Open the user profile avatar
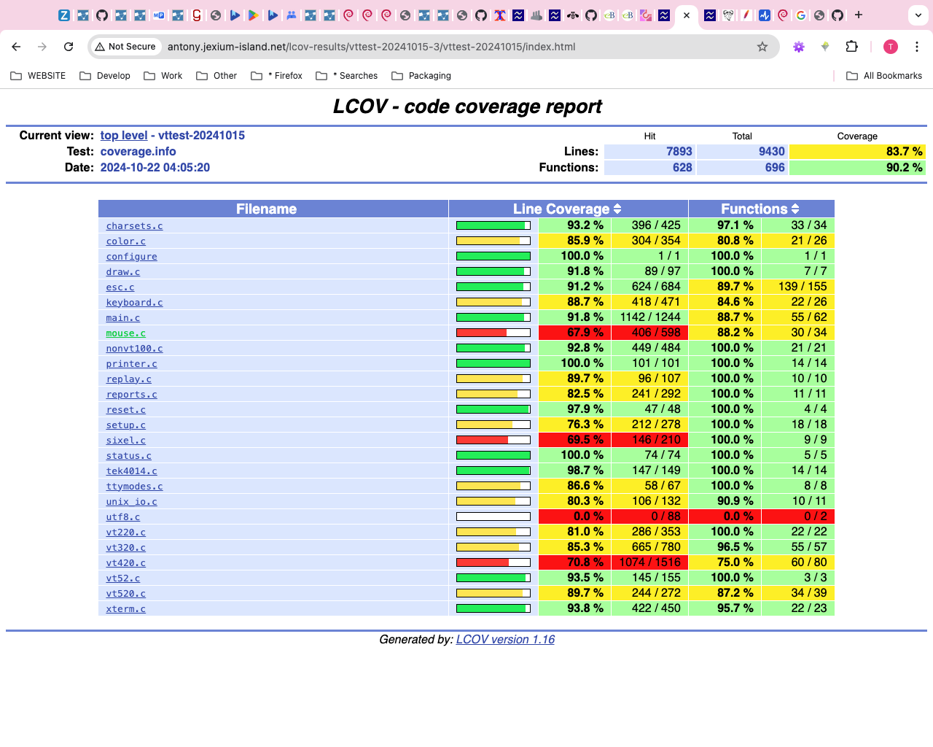Image resolution: width=933 pixels, height=747 pixels. pyautogui.click(x=891, y=47)
